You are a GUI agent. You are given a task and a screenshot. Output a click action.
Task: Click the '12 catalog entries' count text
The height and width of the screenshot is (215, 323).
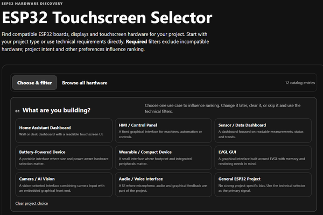[300, 83]
